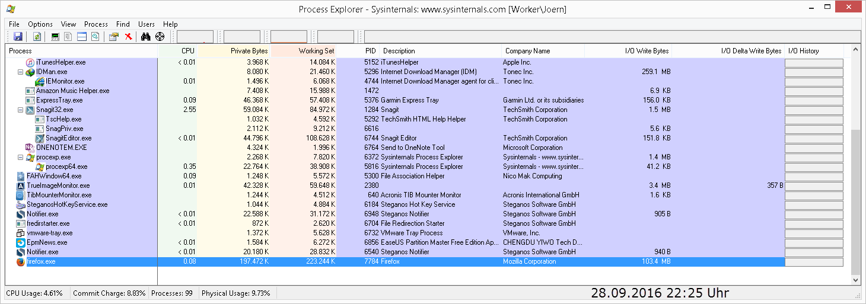This screenshot has width=866, height=304.
Task: Click the iTunesHelper.exe process icon
Action: (30, 62)
